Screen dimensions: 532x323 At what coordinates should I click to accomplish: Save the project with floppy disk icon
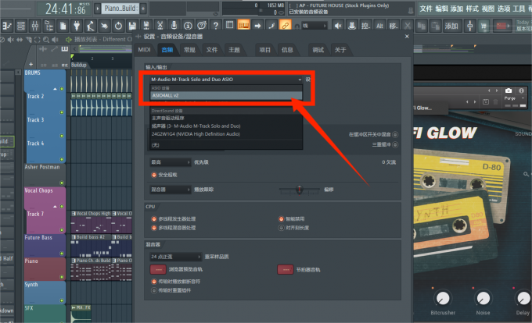132,26
